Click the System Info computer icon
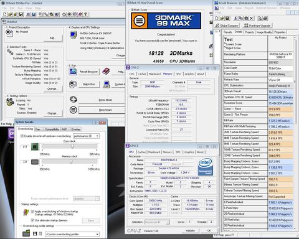Viewport: 299px width, 239px height. pos(107,84)
